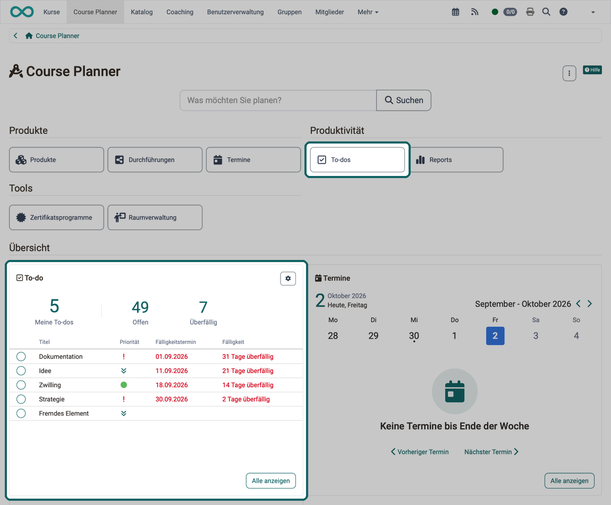Open the Zwilling to-do title
This screenshot has height=505, width=611.
50,385
